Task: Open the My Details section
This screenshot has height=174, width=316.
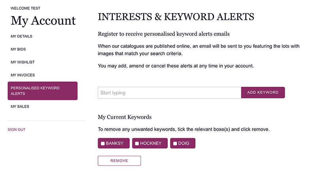Action: [x=21, y=36]
